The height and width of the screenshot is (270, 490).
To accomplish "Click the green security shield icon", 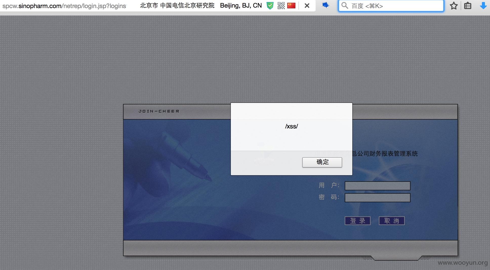I will (x=270, y=6).
